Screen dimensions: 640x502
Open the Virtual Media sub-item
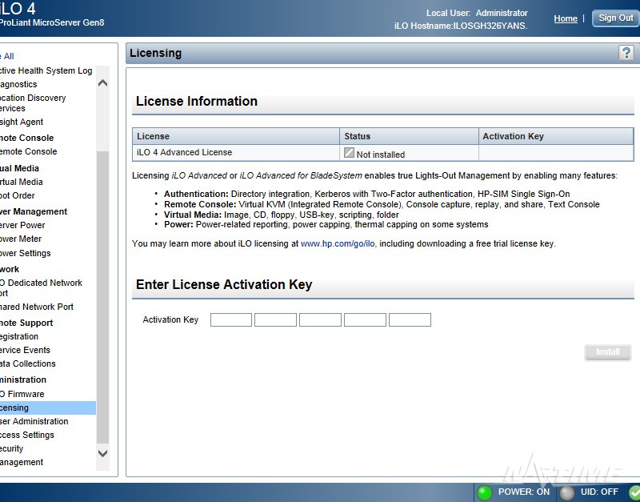(x=22, y=182)
